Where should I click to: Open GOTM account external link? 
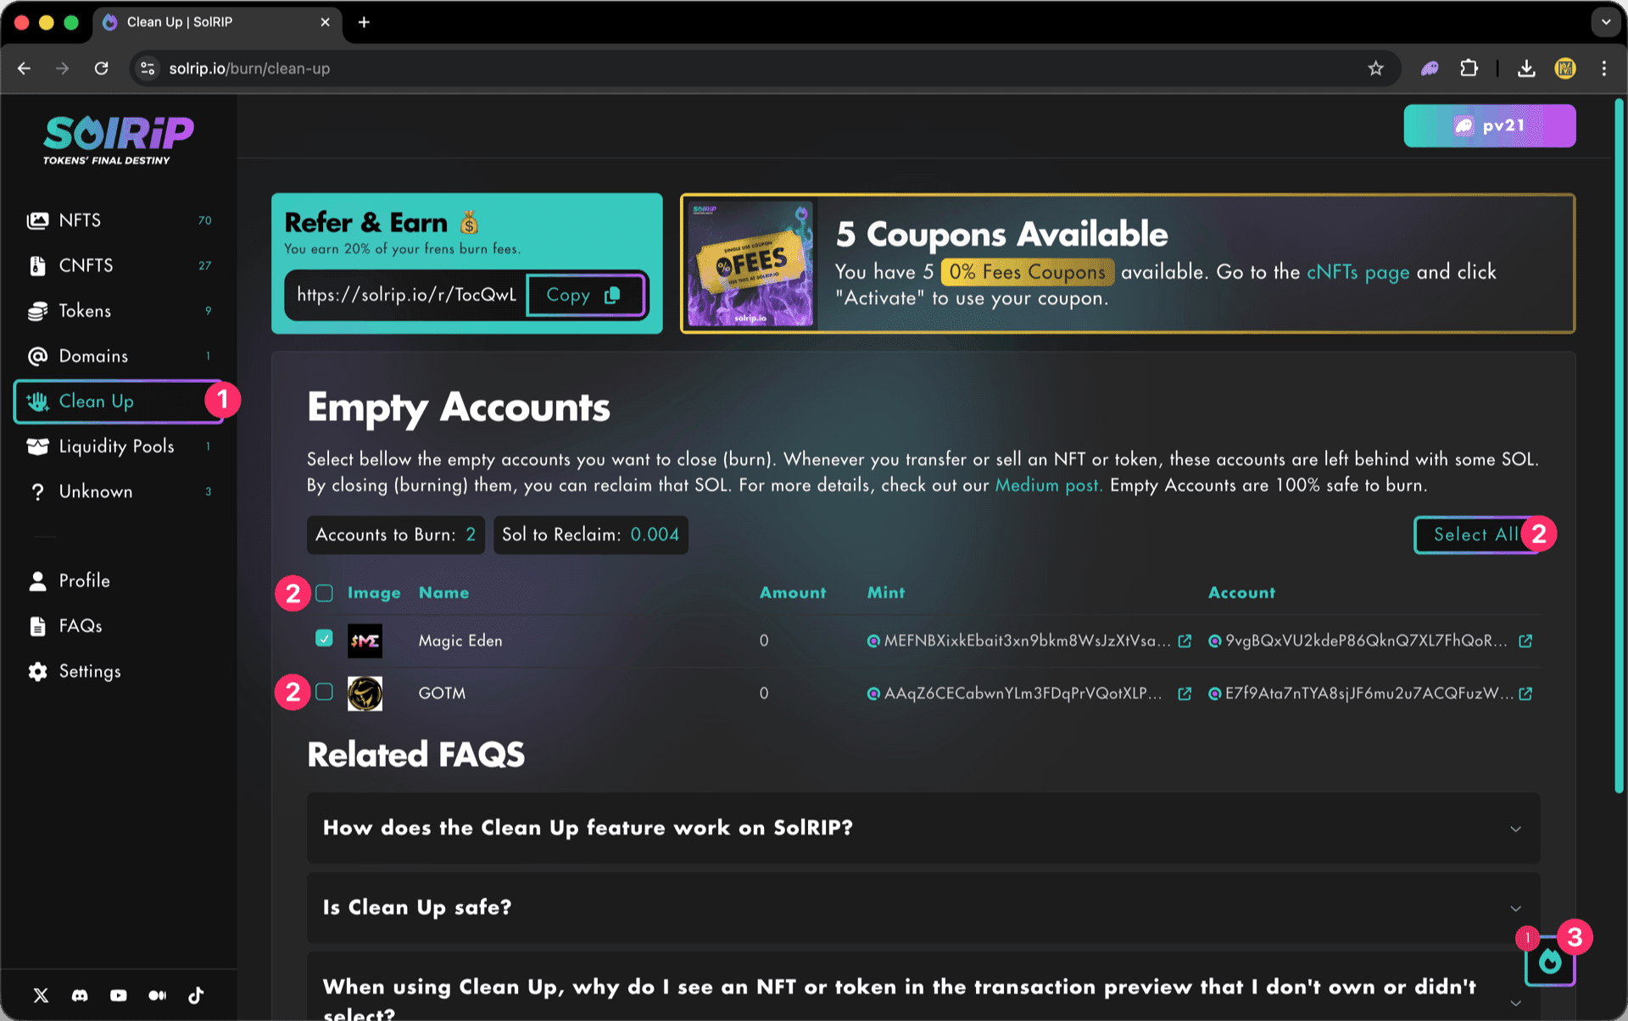coord(1525,694)
